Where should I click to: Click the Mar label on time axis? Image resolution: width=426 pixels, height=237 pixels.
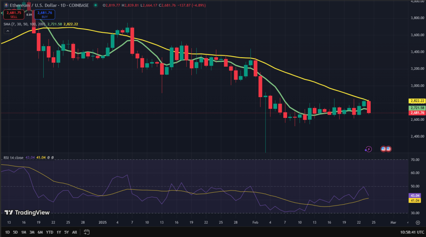(393, 222)
